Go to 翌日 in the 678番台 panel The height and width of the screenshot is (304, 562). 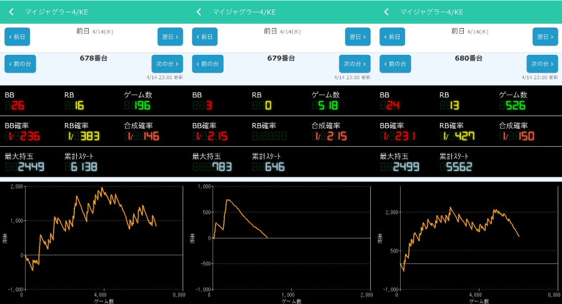(x=170, y=37)
